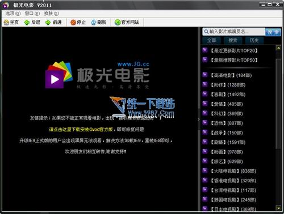Switch to the 历史 history tab
The height and width of the screenshot is (214, 284).
pos(254,40)
